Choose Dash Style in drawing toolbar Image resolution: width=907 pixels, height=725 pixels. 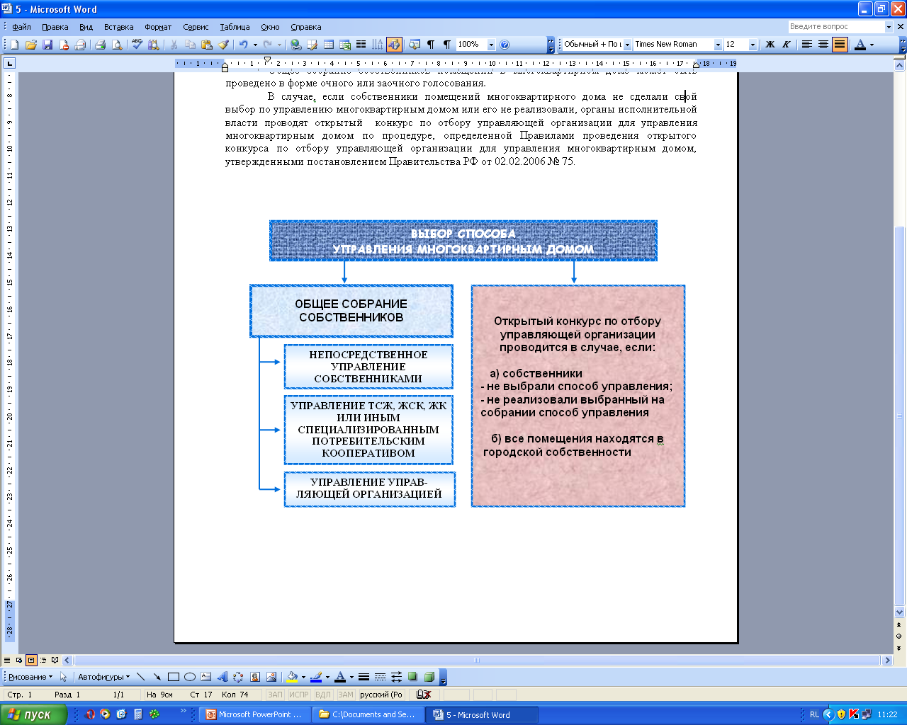[x=380, y=677]
